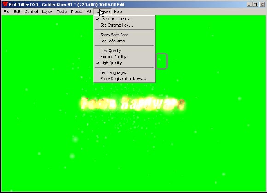Open the VJ menu
This screenshot has height=193, width=267.
point(89,12)
